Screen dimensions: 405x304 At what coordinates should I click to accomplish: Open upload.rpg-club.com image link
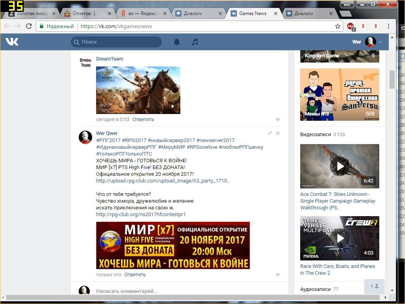coord(163,180)
